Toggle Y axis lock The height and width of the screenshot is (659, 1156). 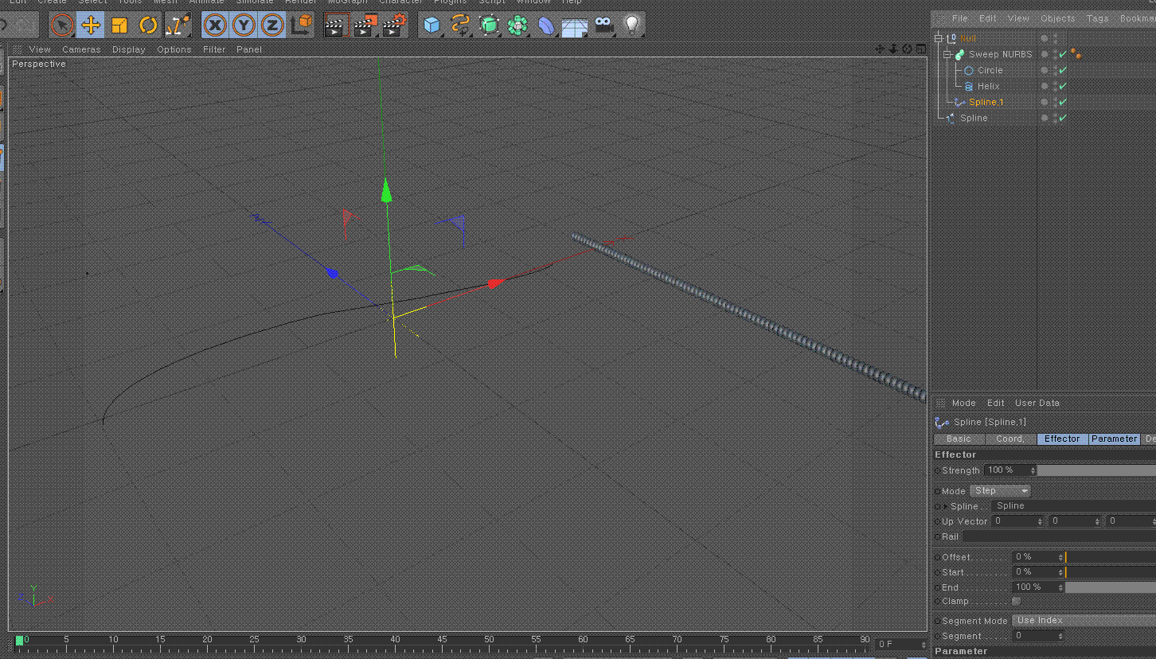244,25
